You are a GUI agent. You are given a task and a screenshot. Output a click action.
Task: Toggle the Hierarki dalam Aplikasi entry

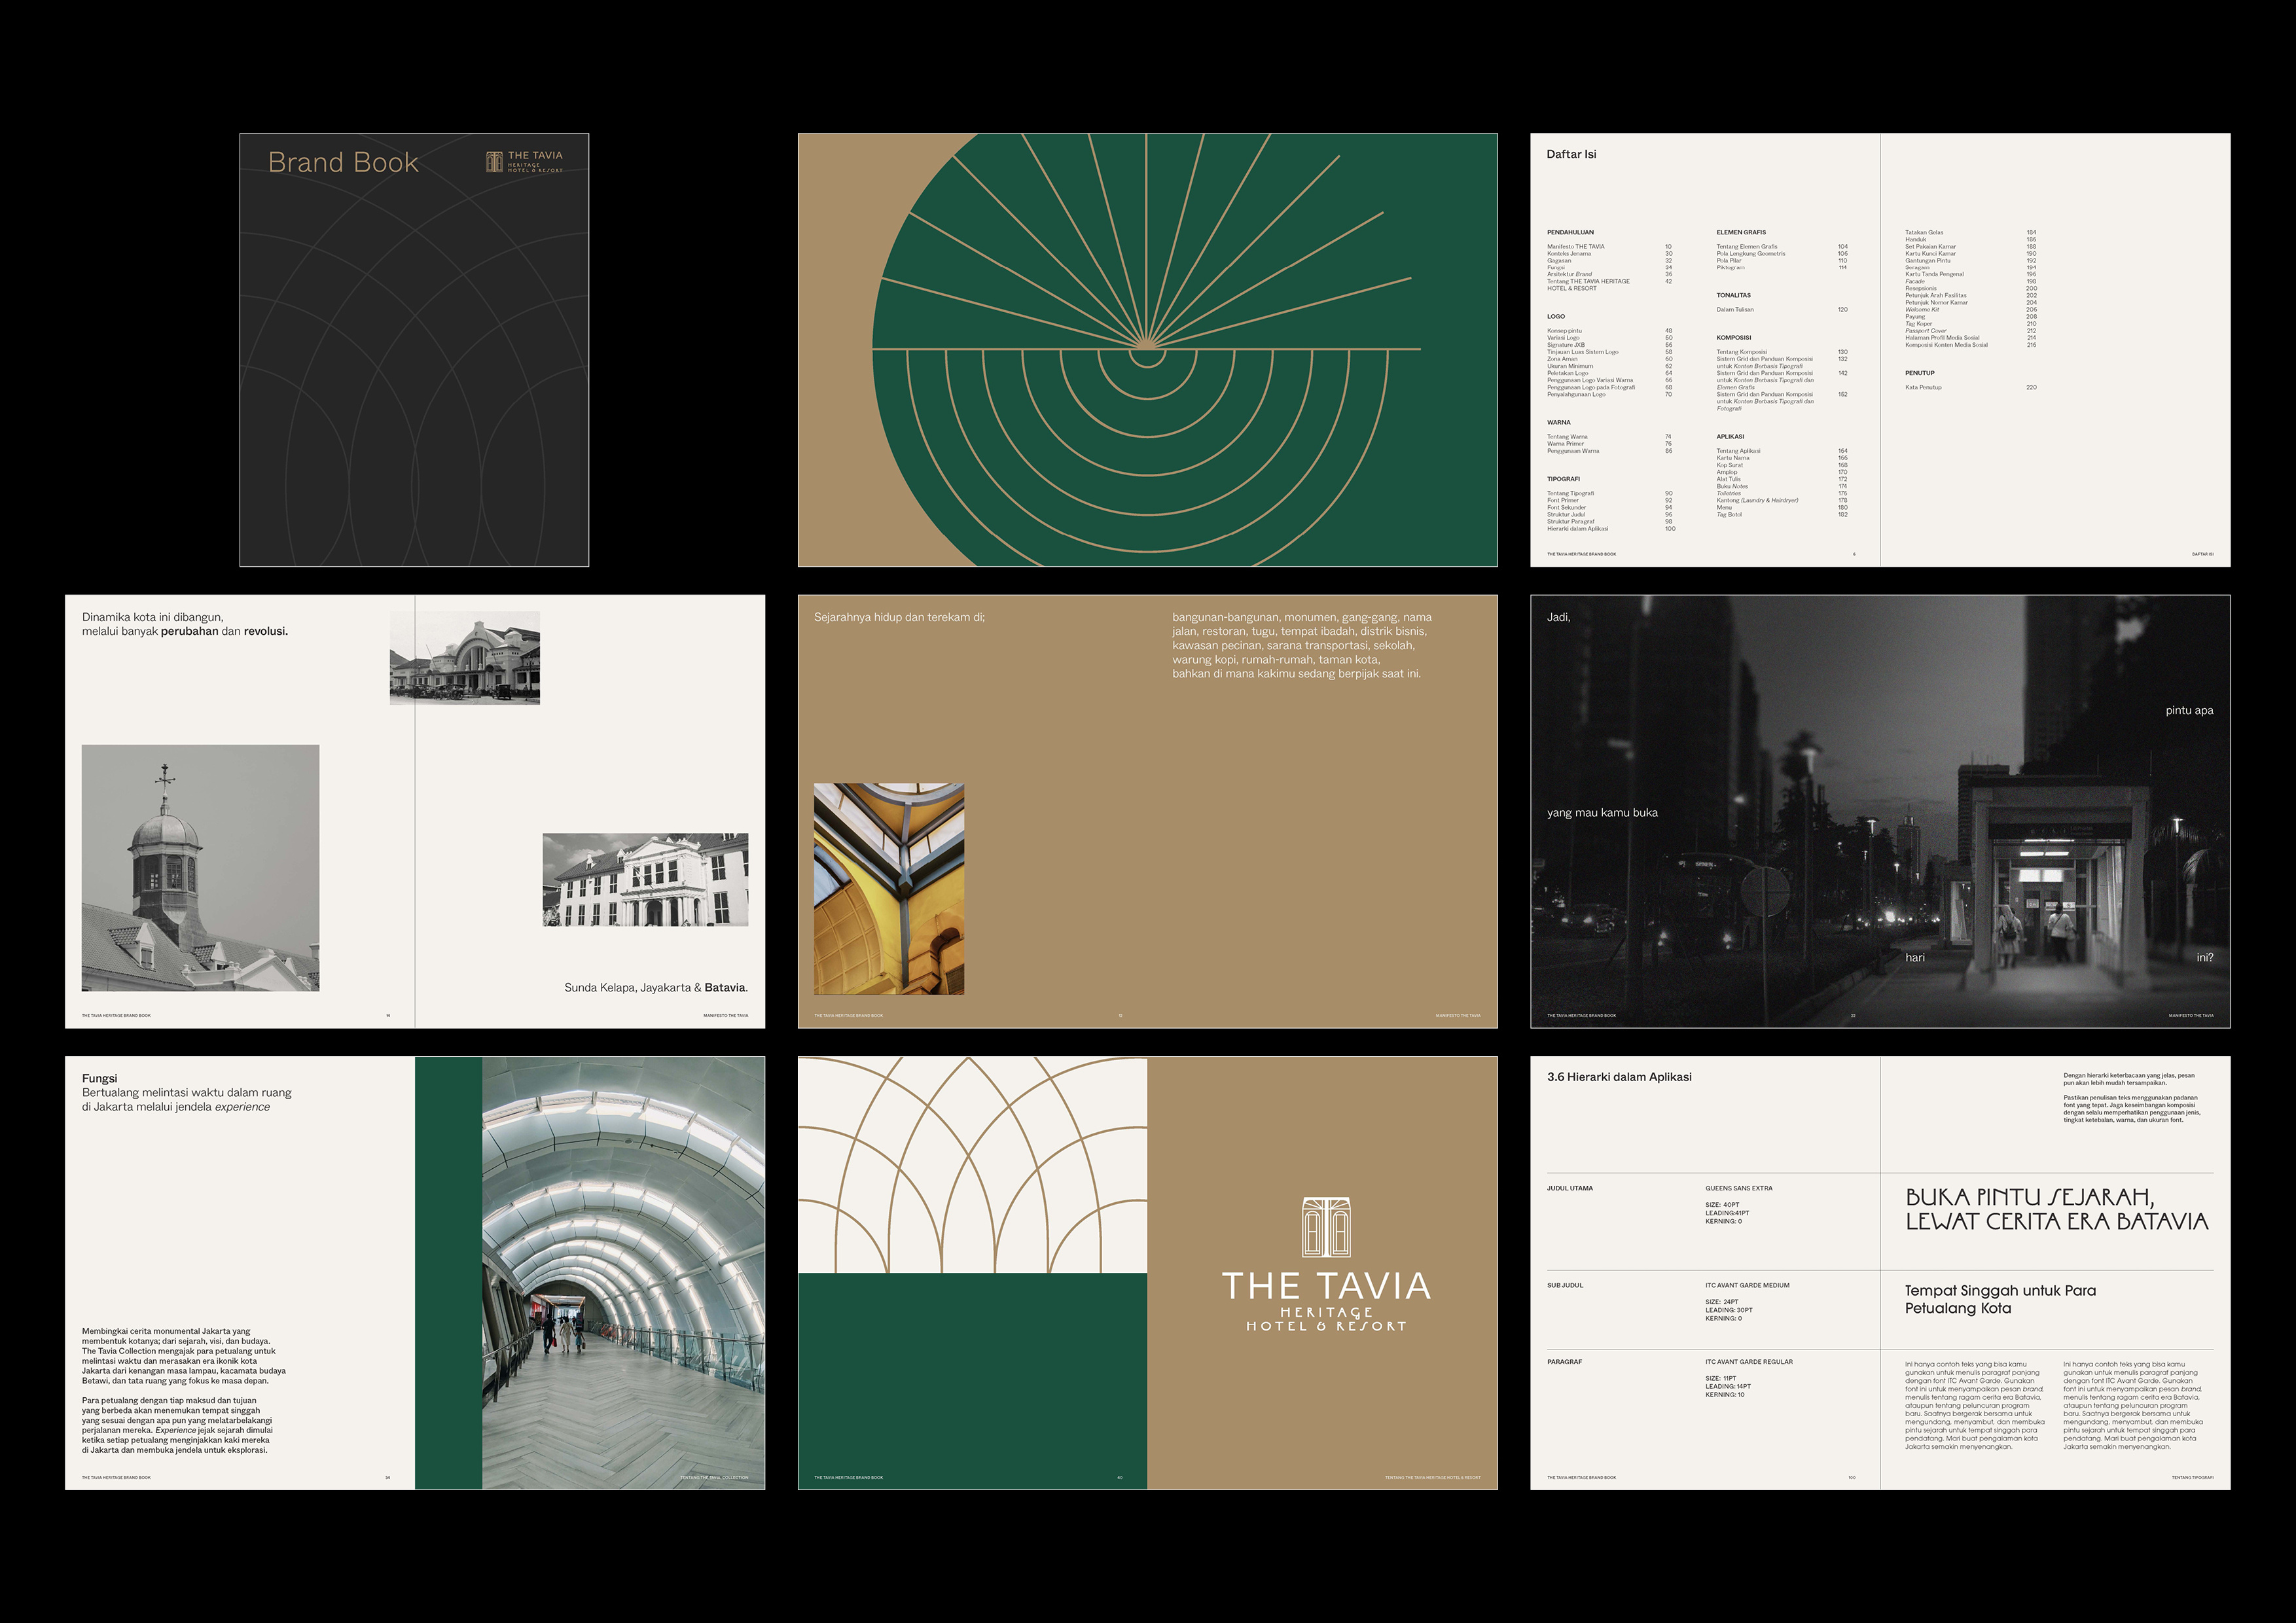1578,528
